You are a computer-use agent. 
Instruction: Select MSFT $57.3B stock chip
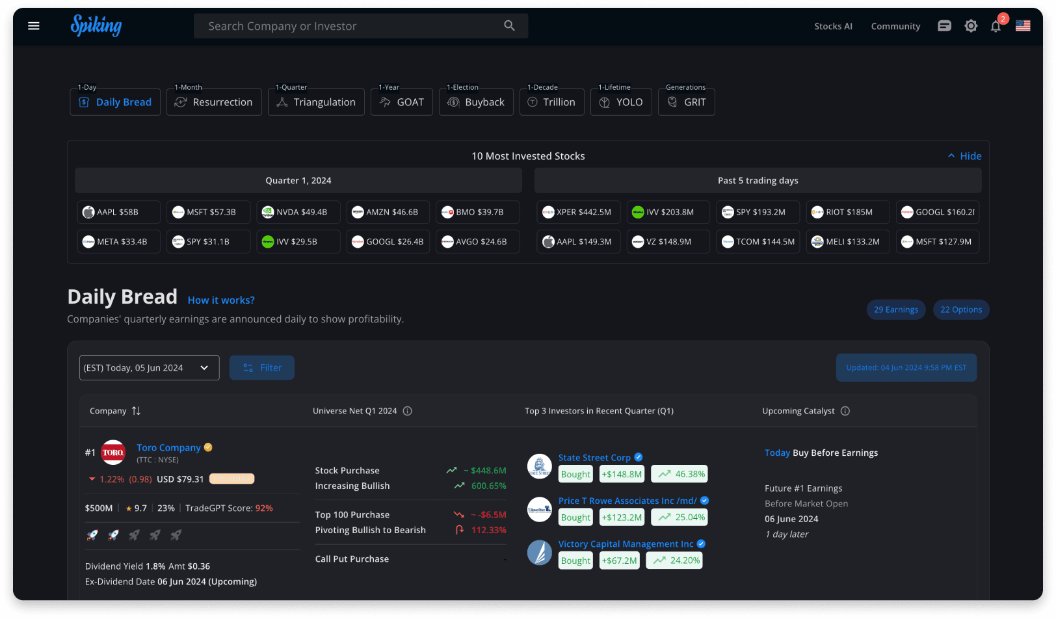[208, 212]
